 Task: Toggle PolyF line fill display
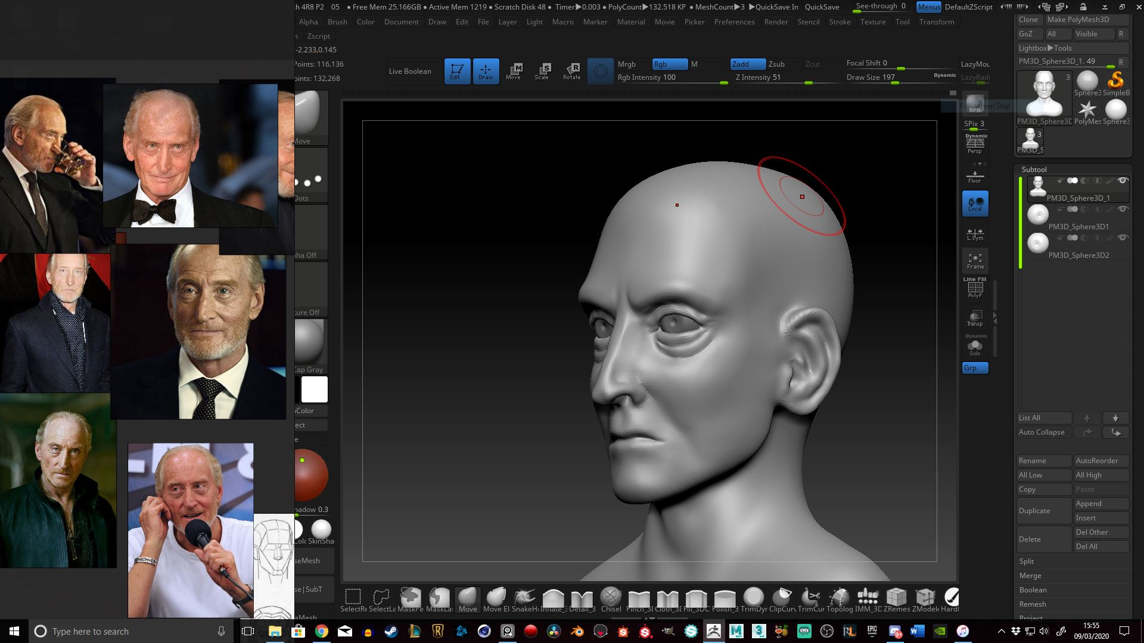975,289
